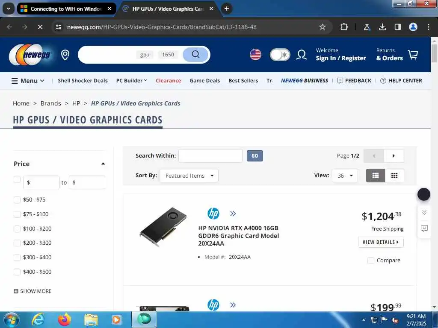Toggle the dark mode switch

(x=280, y=55)
